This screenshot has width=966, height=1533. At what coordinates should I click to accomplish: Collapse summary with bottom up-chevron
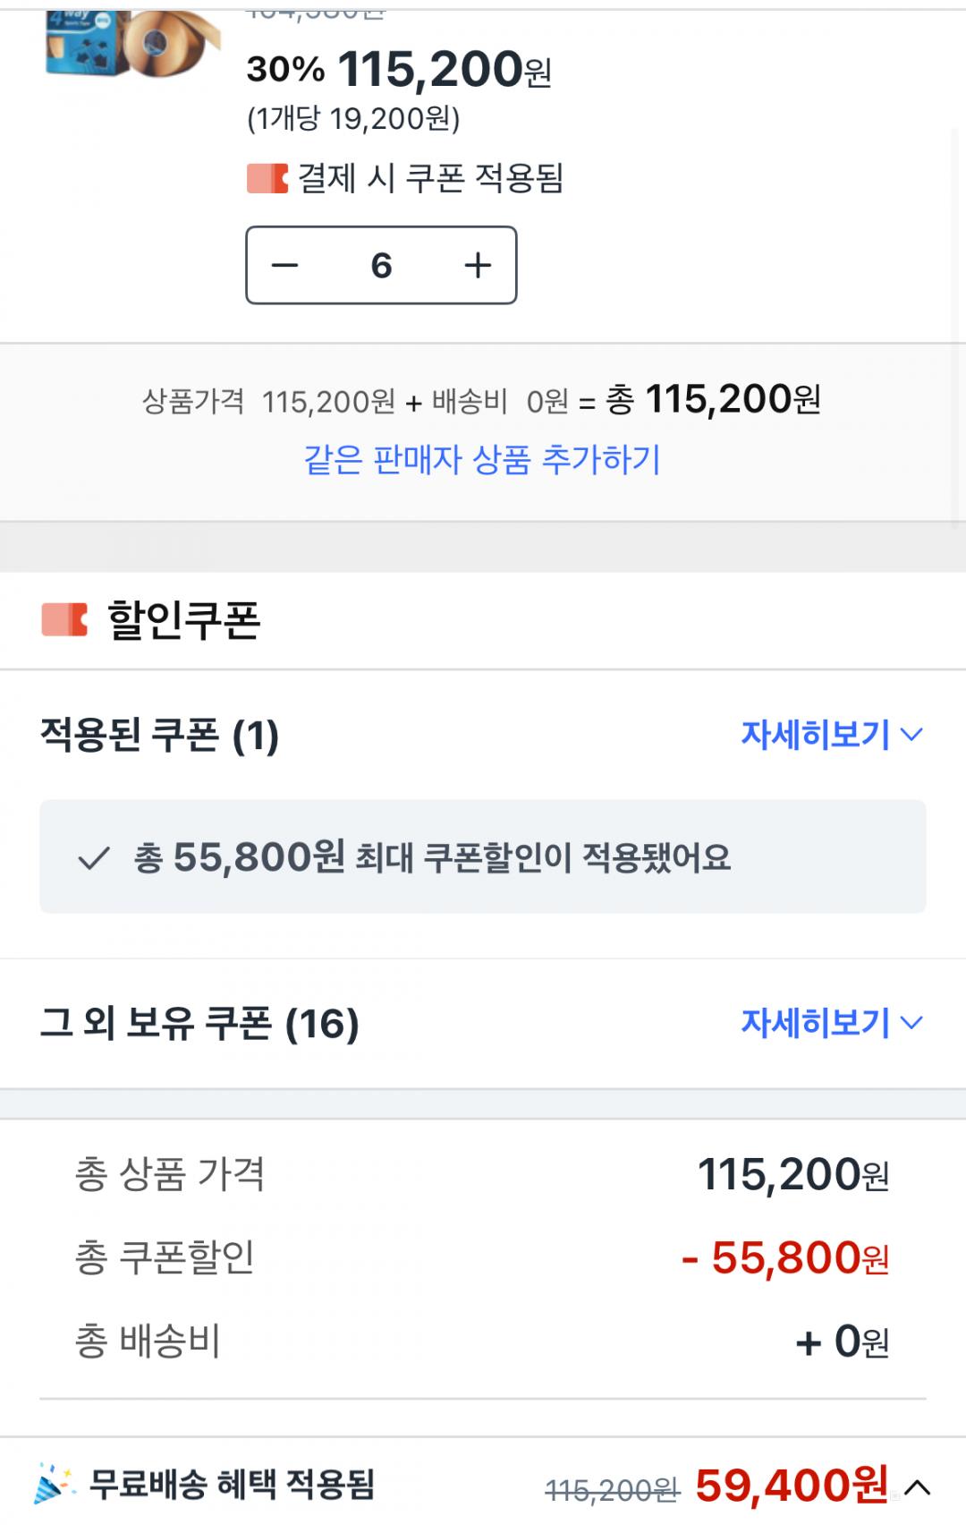(x=918, y=1487)
